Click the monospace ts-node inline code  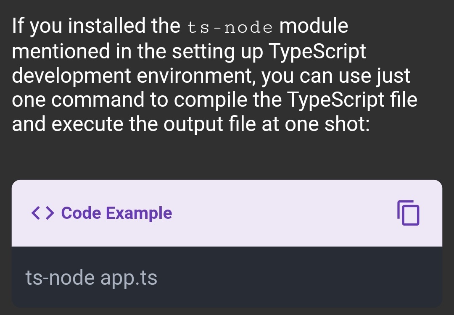230,28
